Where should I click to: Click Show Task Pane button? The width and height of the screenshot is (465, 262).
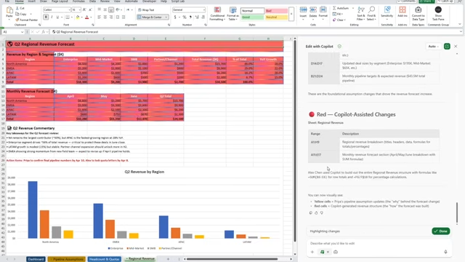pyautogui.click(x=438, y=13)
